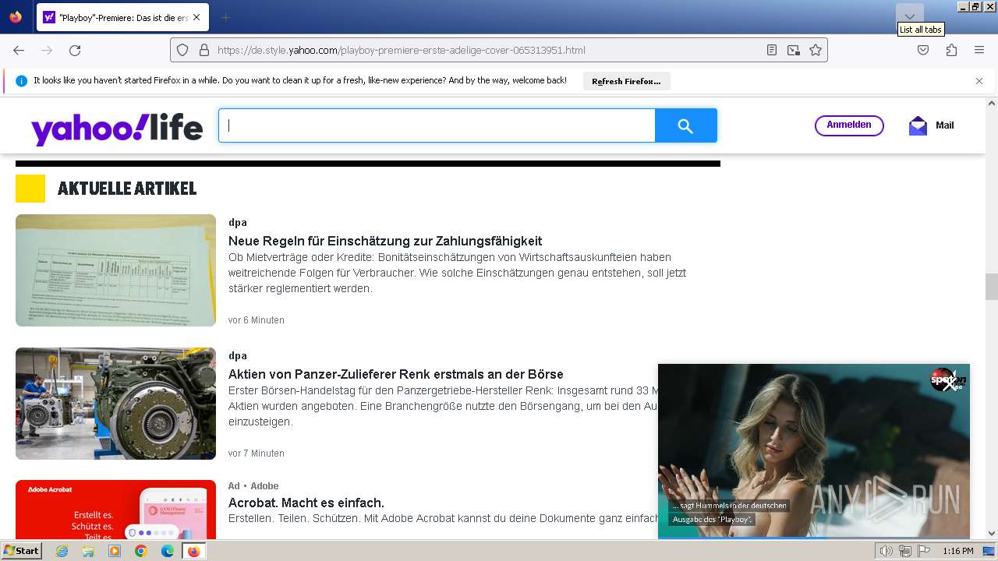The width and height of the screenshot is (998, 561).
Task: Click the page vertical scrollbar thumb
Action: click(992, 287)
